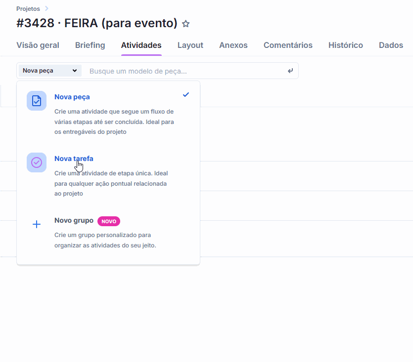Switch to the Dados tab

(391, 45)
